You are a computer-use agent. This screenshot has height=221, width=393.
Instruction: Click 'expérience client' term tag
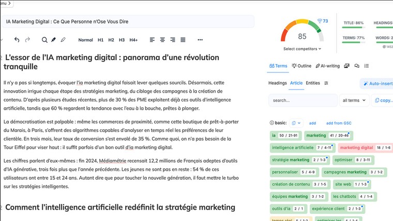click(x=337, y=209)
